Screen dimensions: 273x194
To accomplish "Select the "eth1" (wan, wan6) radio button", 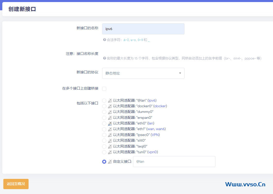I will click(x=104, y=129).
